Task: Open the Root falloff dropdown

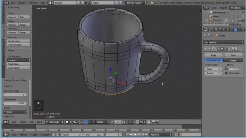Action: click(x=15, y=112)
